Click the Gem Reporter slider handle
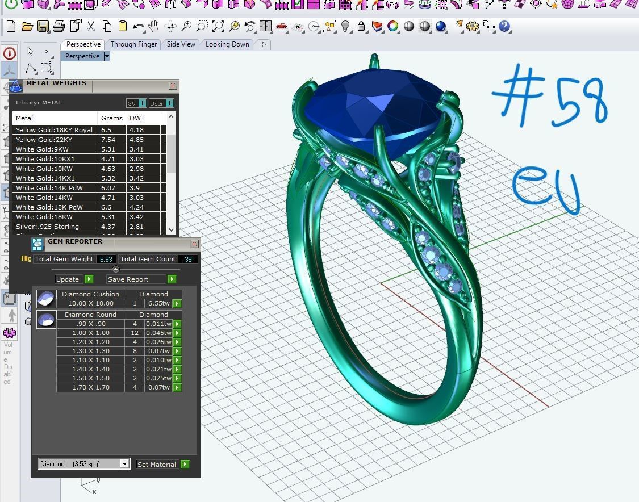The height and width of the screenshot is (502, 639). [116, 269]
